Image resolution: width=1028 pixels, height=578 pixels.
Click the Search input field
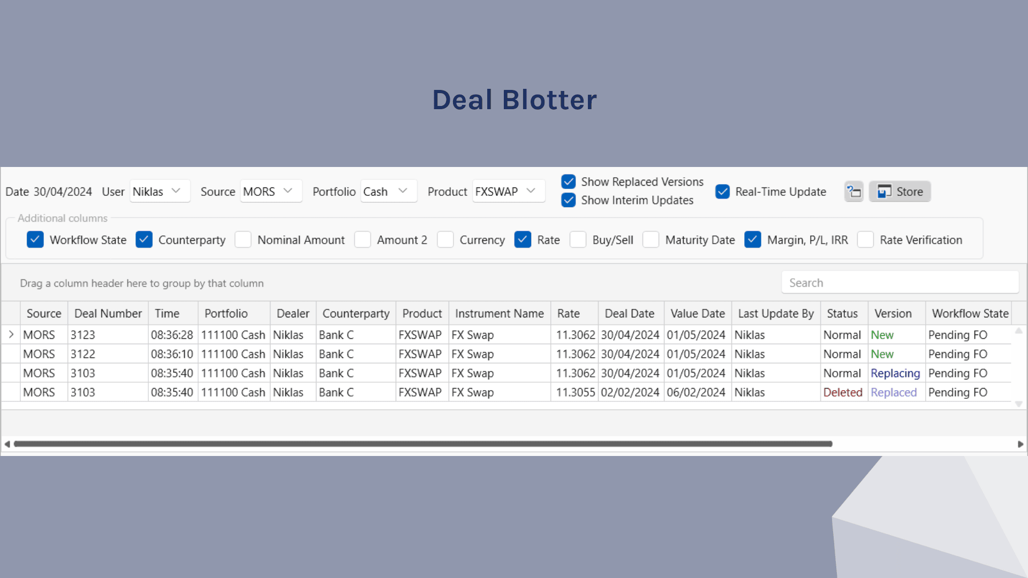pos(899,283)
